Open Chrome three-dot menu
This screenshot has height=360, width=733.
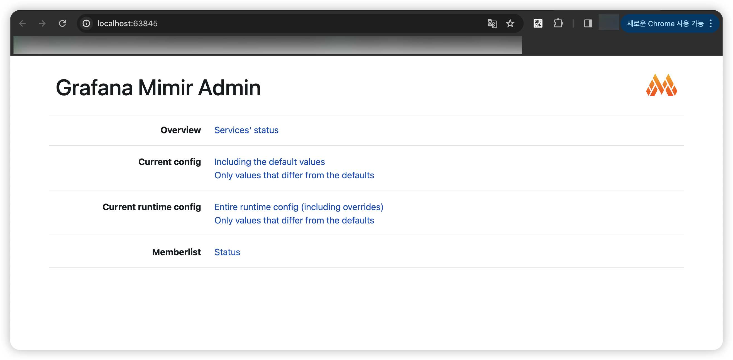click(x=711, y=23)
